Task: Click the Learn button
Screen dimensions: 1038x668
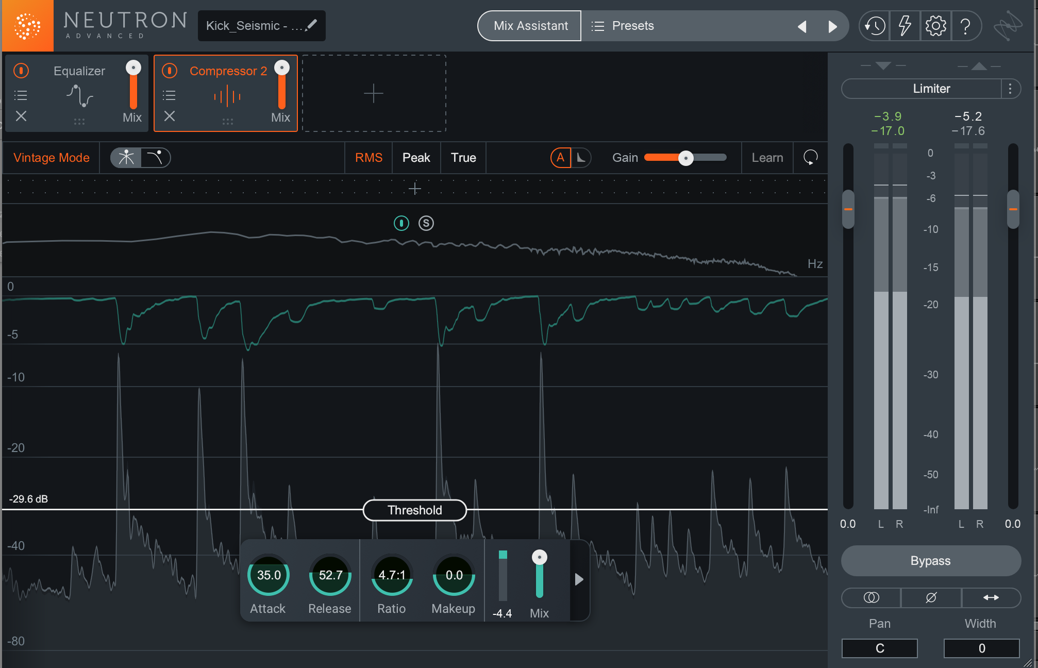Action: [x=767, y=158]
